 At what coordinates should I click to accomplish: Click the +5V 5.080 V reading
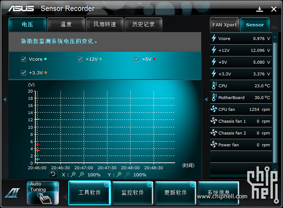coord(261,62)
